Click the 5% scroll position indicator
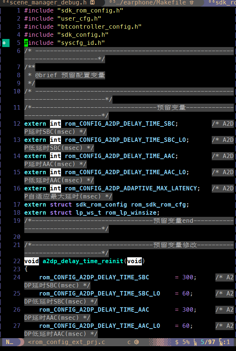Viewport: 236px width, 351px height. coord(186,342)
